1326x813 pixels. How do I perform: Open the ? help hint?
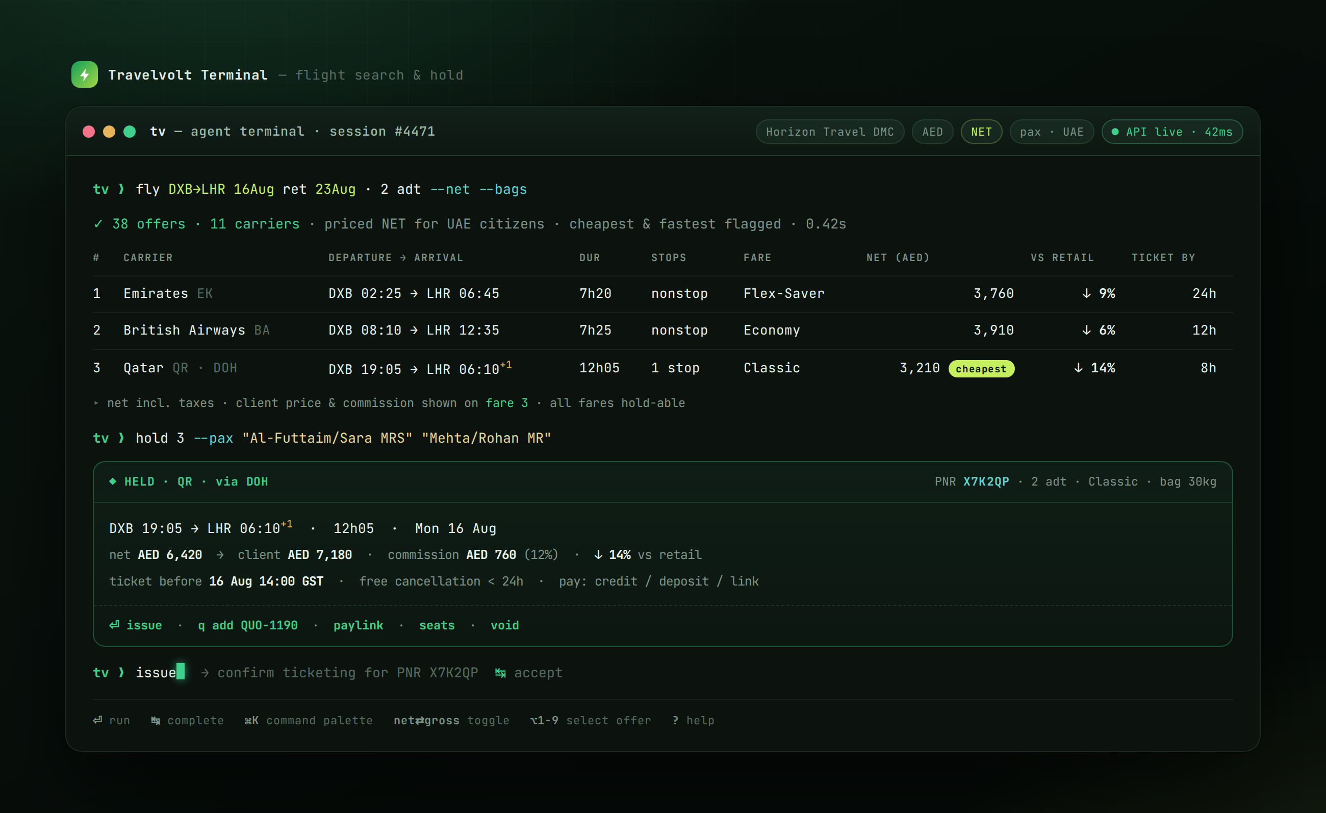[693, 721]
